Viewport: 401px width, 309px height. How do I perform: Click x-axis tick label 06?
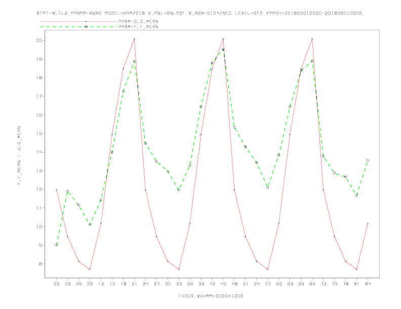point(79,284)
